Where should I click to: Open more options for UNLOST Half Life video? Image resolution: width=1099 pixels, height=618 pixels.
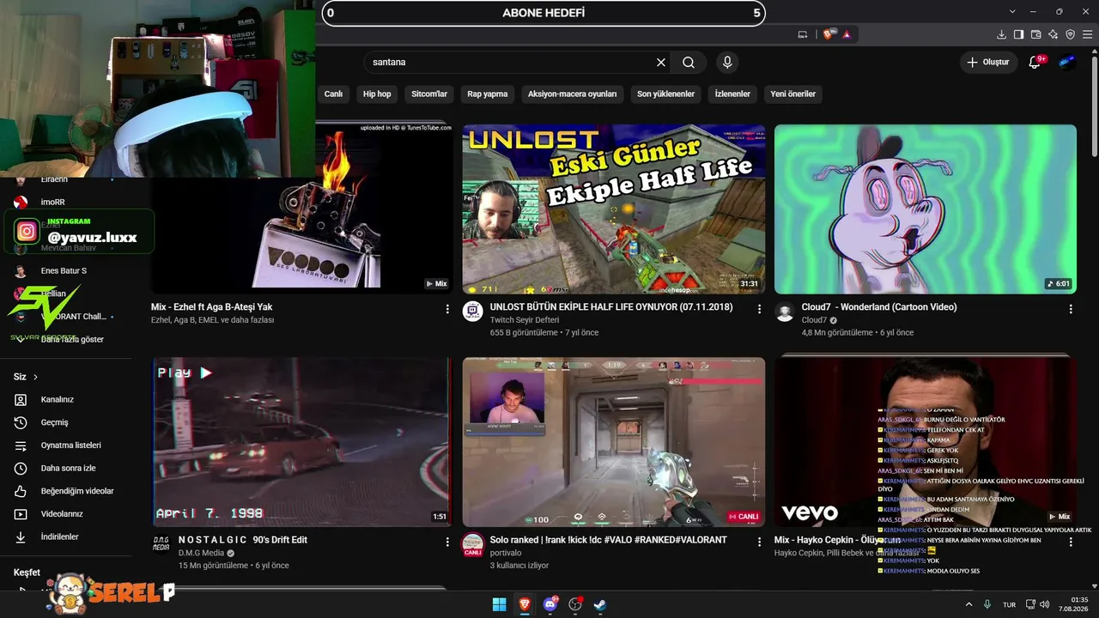tap(759, 309)
